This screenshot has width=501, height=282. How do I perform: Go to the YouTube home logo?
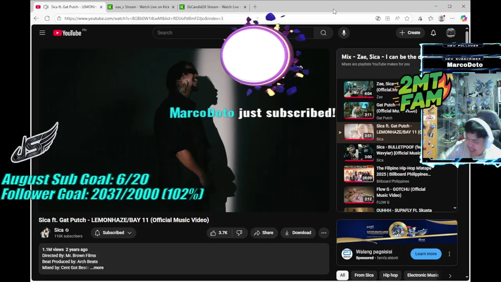point(67,33)
